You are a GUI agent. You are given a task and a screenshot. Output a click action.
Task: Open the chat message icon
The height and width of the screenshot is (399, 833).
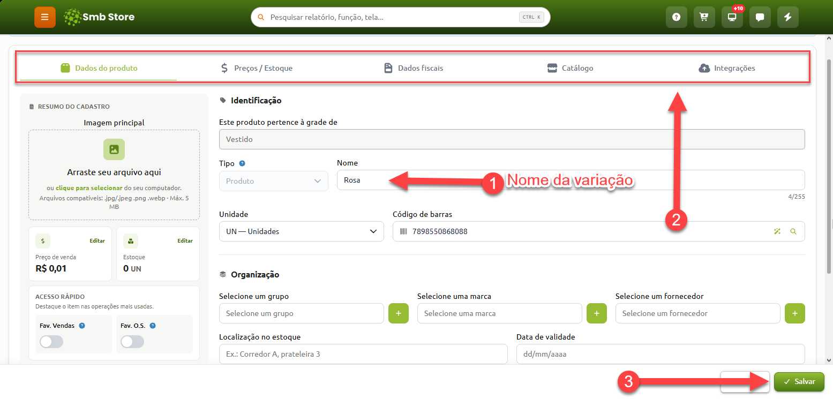(760, 17)
